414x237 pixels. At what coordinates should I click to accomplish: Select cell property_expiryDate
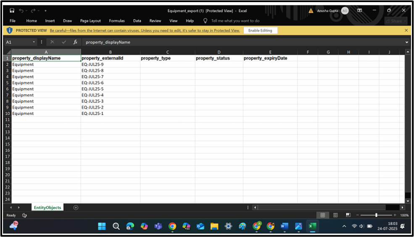[270, 58]
